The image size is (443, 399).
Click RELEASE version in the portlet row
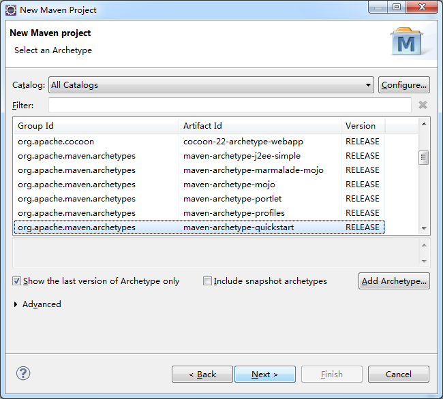363,199
